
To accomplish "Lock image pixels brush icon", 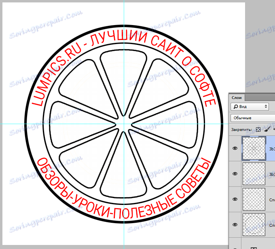I will 267,129.
